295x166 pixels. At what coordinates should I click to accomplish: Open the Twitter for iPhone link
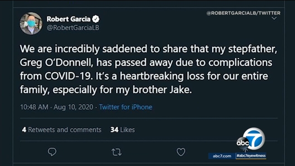coord(126,107)
